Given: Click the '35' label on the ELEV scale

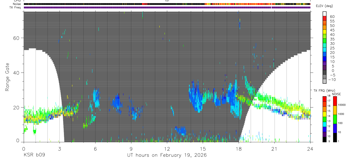Looking at the screenshot, I should click(x=332, y=39).
